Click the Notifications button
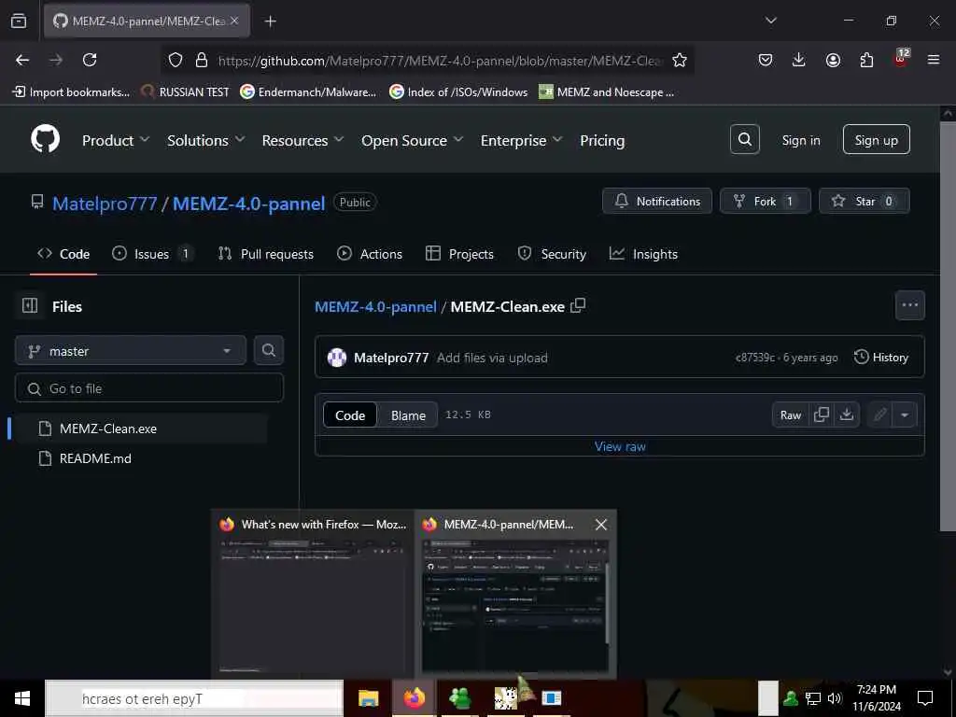This screenshot has width=956, height=717. [656, 201]
